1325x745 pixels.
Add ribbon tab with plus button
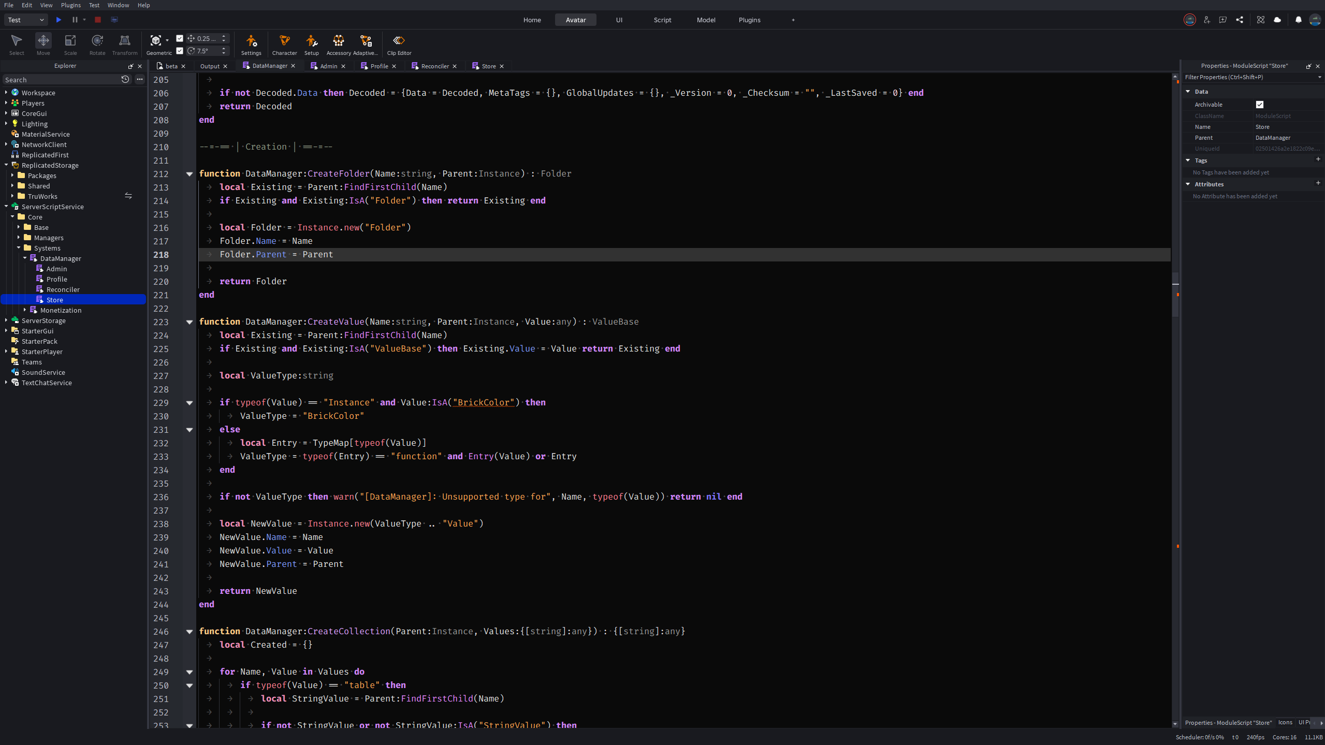(793, 20)
